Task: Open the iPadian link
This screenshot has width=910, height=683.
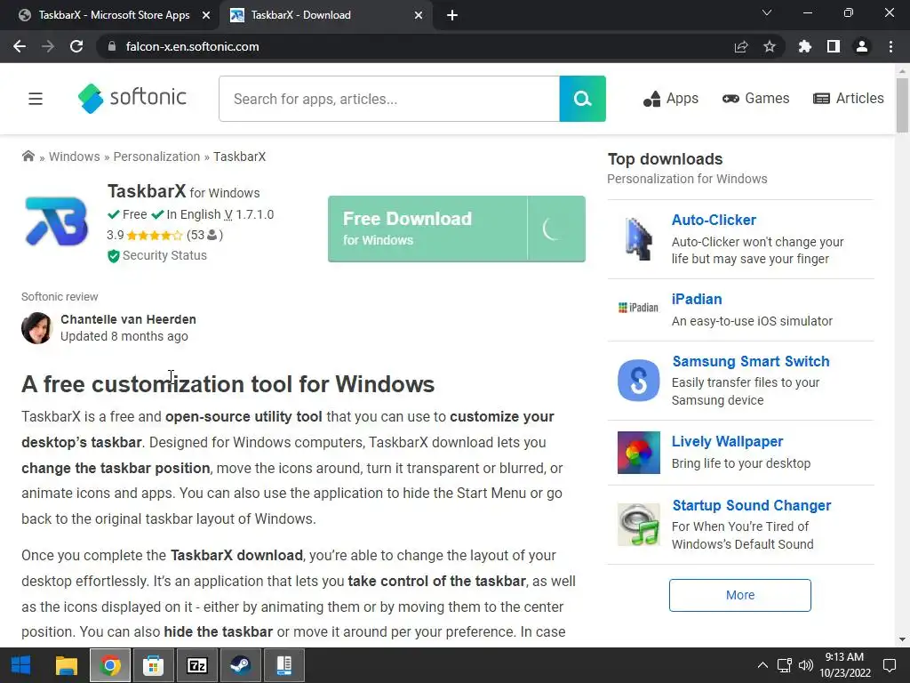Action: [697, 299]
